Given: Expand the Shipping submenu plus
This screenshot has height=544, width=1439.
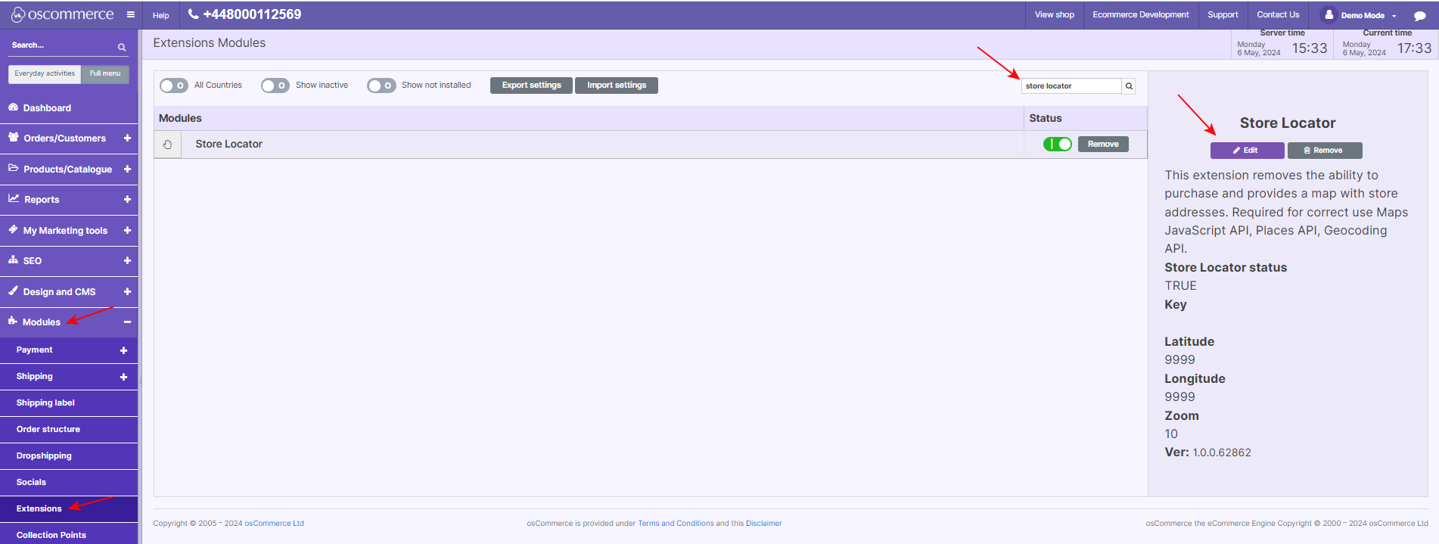Looking at the screenshot, I should coord(123,377).
